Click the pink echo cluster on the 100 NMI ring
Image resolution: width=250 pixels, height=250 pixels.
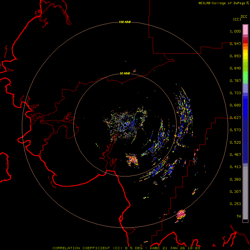pos(181,214)
